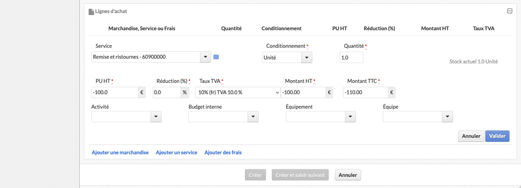Click the Service field Remise et ristournes
Image resolution: width=521 pixels, height=188 pixels.
tap(146, 57)
